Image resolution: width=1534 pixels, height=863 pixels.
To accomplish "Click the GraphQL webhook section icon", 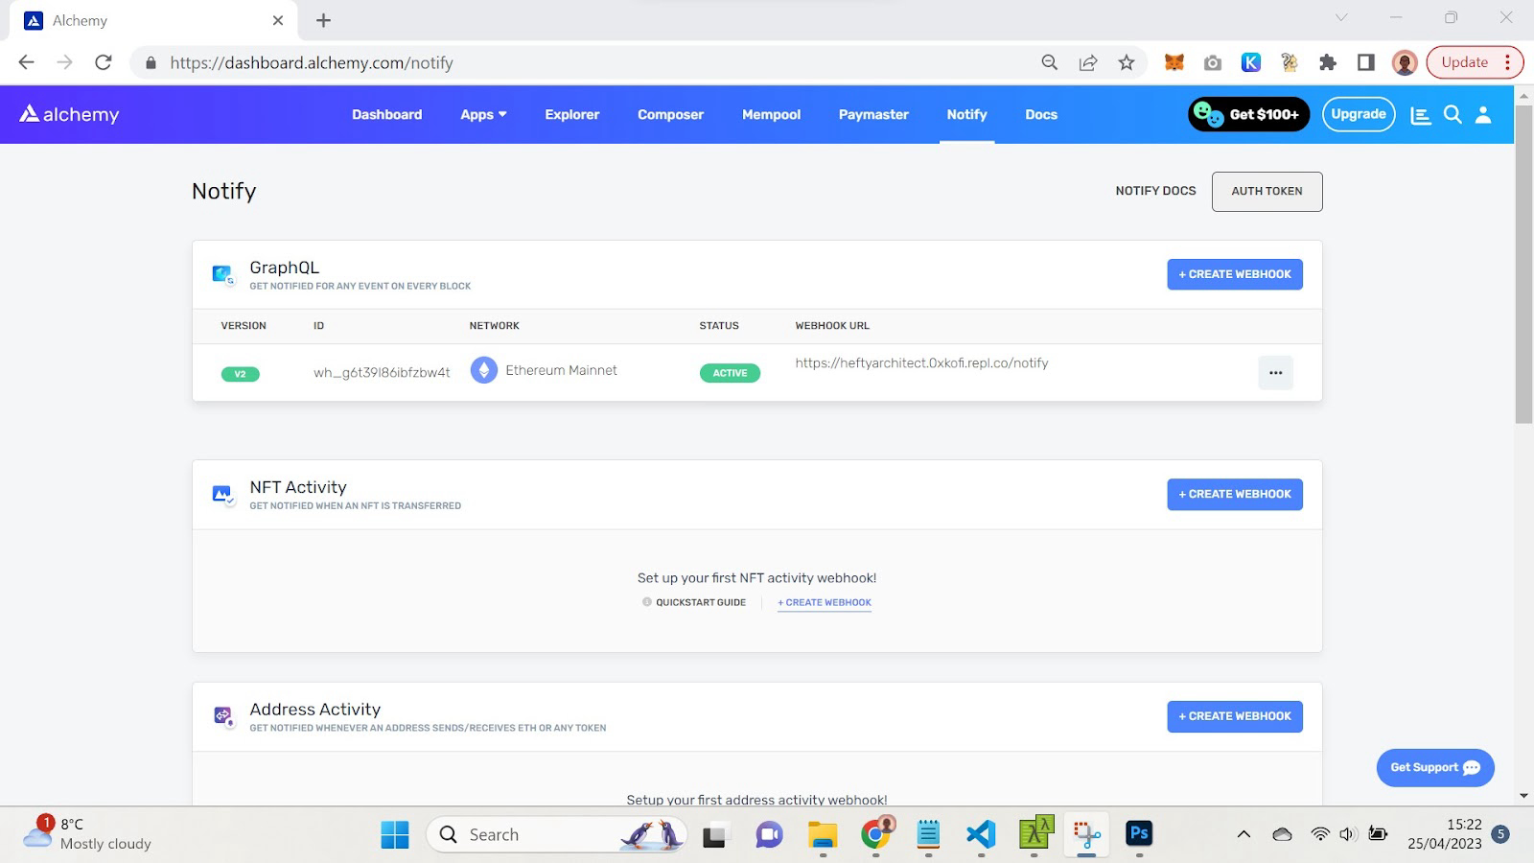I will 223,275.
